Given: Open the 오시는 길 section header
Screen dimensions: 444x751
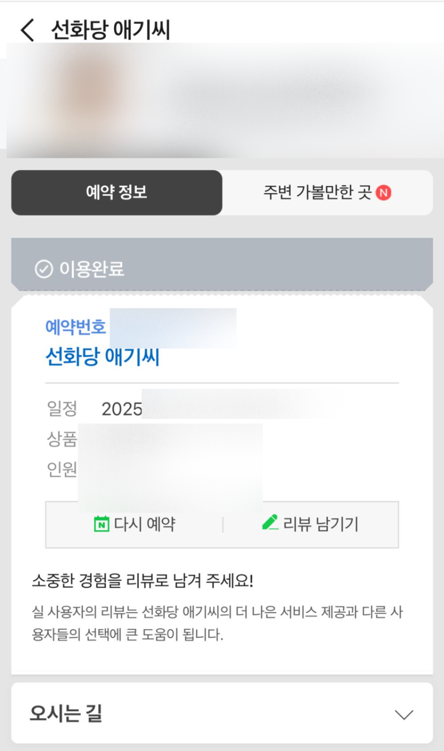Looking at the screenshot, I should click(222, 713).
